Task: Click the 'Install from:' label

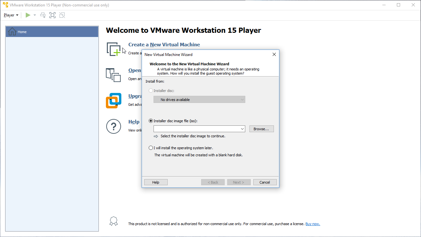Action: [x=155, y=81]
